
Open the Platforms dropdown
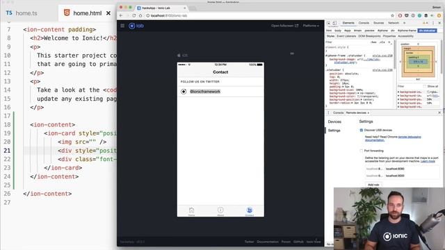pos(311,26)
